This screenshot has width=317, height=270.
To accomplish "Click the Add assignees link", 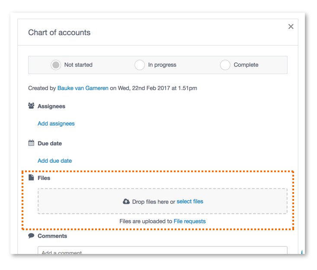I will (x=56, y=124).
